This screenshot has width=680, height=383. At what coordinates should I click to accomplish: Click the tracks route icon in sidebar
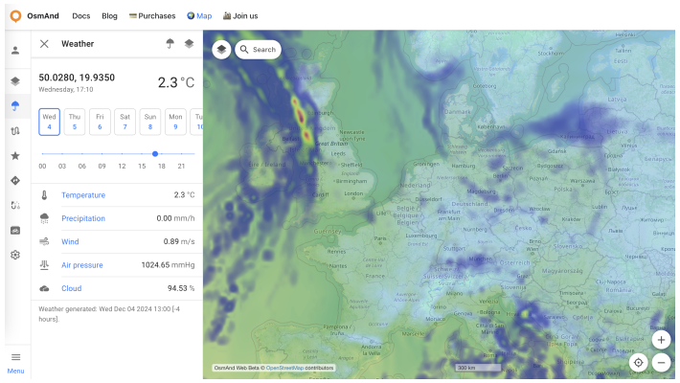[x=15, y=130]
